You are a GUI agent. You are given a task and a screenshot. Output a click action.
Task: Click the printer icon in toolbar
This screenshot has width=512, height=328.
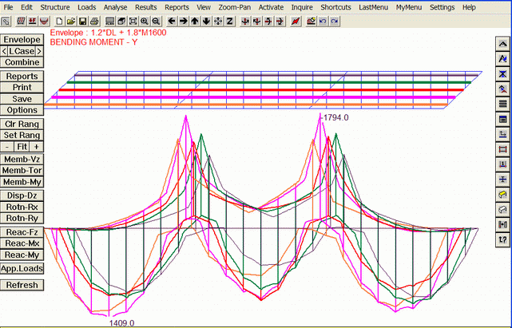(94, 22)
